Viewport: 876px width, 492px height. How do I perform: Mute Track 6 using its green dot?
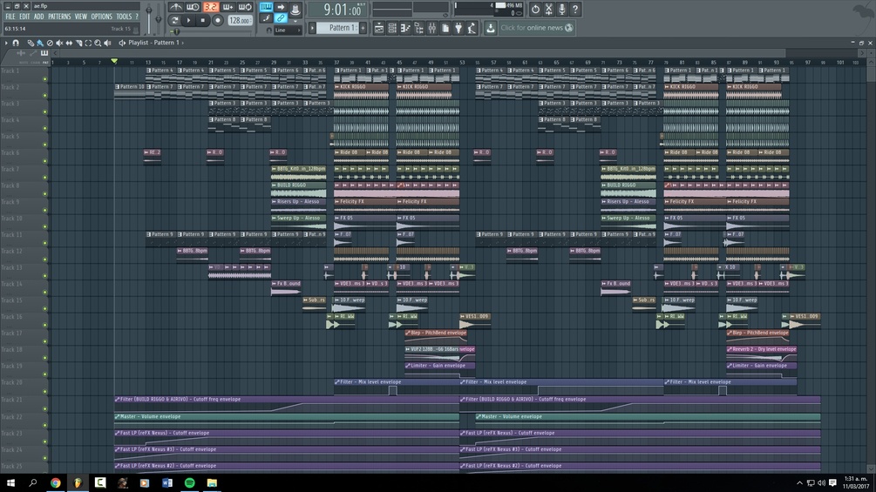click(45, 161)
